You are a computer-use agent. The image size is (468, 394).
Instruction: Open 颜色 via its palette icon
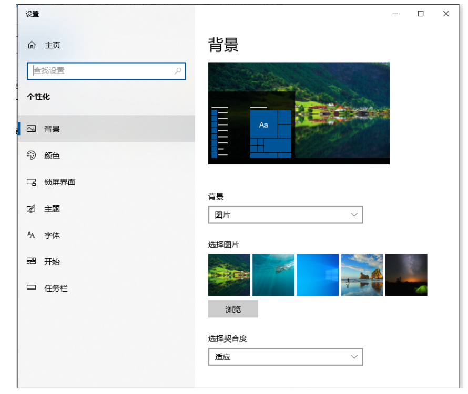[32, 155]
